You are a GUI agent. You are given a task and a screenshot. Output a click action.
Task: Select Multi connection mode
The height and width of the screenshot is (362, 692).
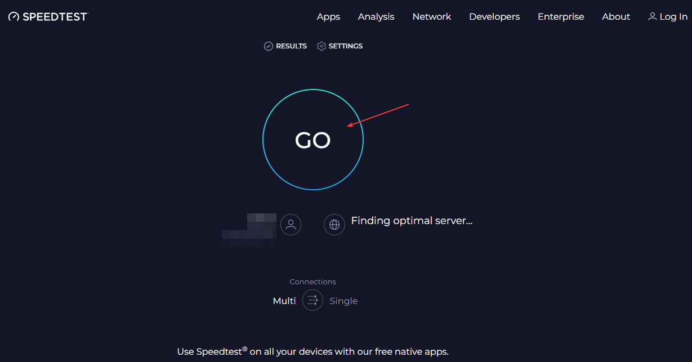click(284, 301)
